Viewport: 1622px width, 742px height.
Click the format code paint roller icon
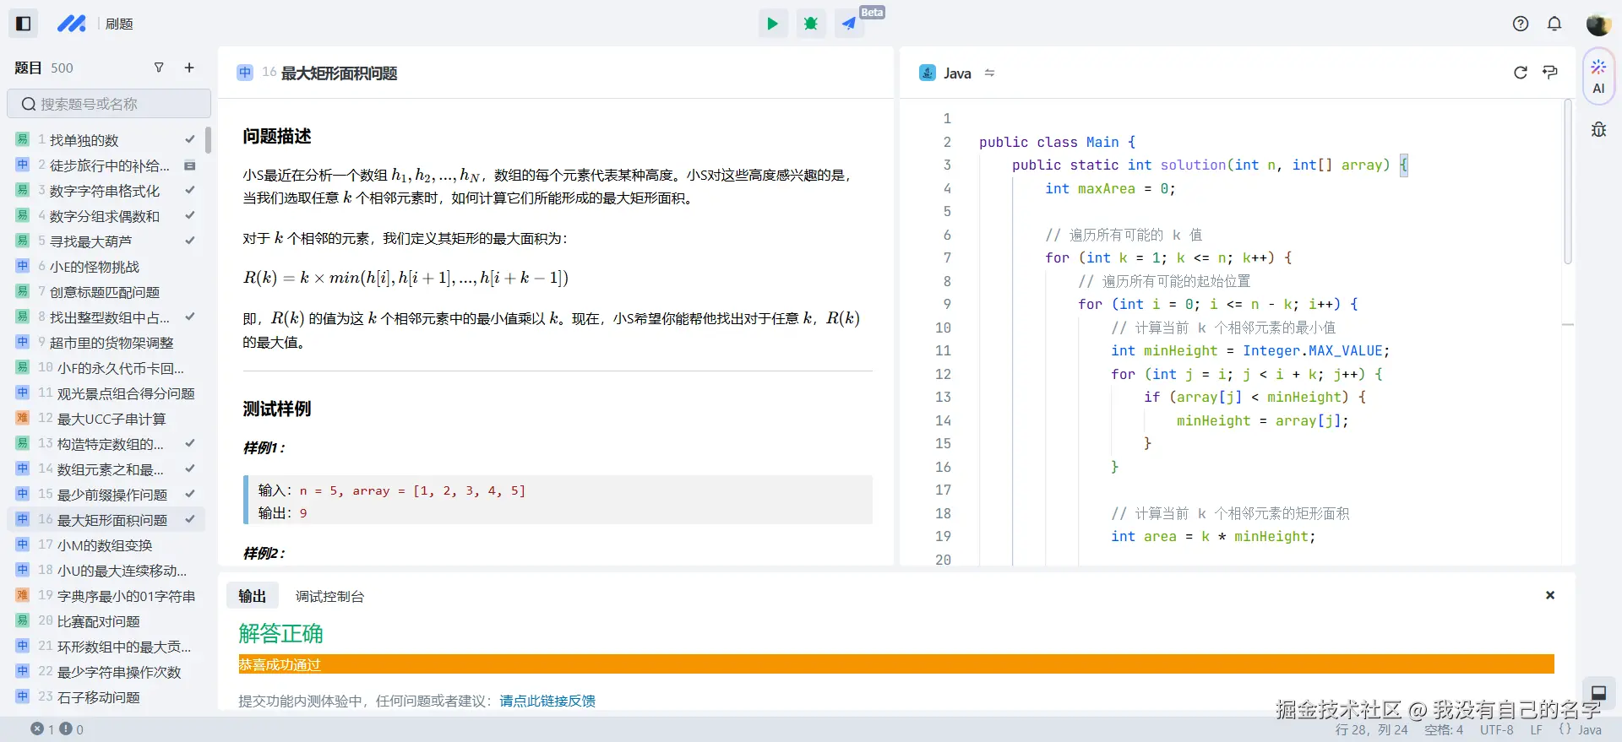tap(1550, 73)
